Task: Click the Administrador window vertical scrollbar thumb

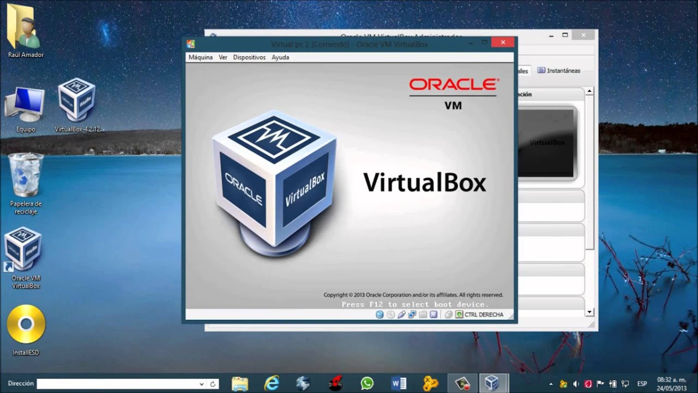Action: [589, 173]
